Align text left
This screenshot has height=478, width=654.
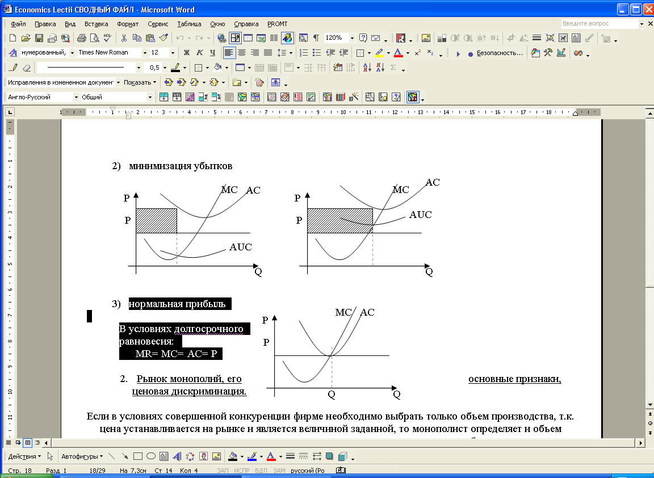229,53
